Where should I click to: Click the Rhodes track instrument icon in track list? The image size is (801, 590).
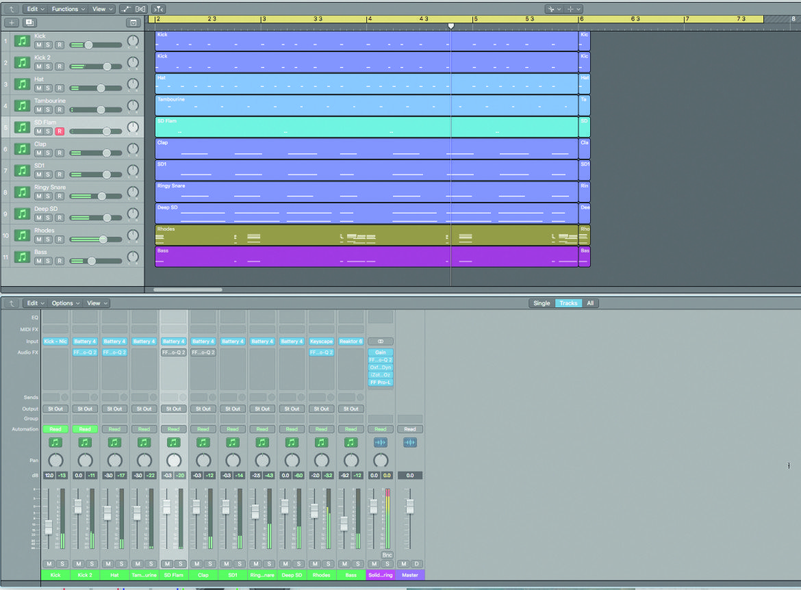pos(22,235)
